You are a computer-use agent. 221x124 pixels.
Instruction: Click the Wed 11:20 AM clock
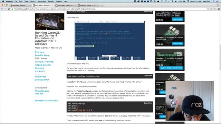(x=196, y=1)
